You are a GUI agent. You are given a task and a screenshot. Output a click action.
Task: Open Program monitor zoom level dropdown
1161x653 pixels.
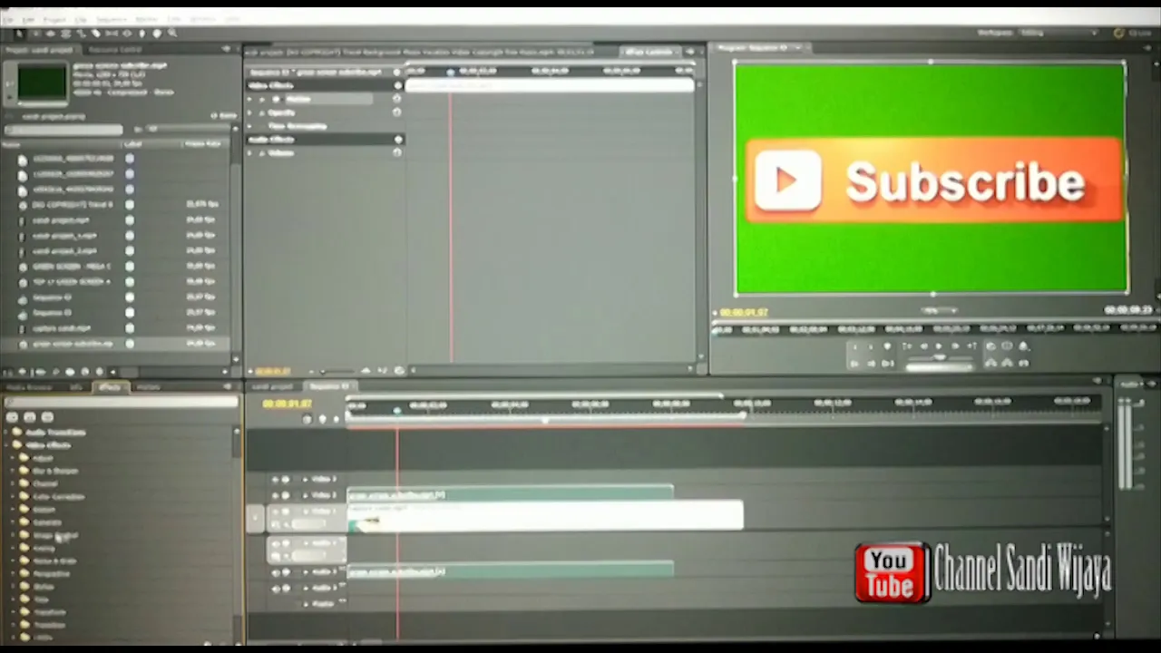tap(939, 311)
